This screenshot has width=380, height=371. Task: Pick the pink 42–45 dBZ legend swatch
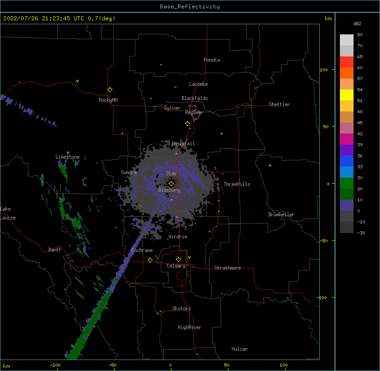click(346, 128)
